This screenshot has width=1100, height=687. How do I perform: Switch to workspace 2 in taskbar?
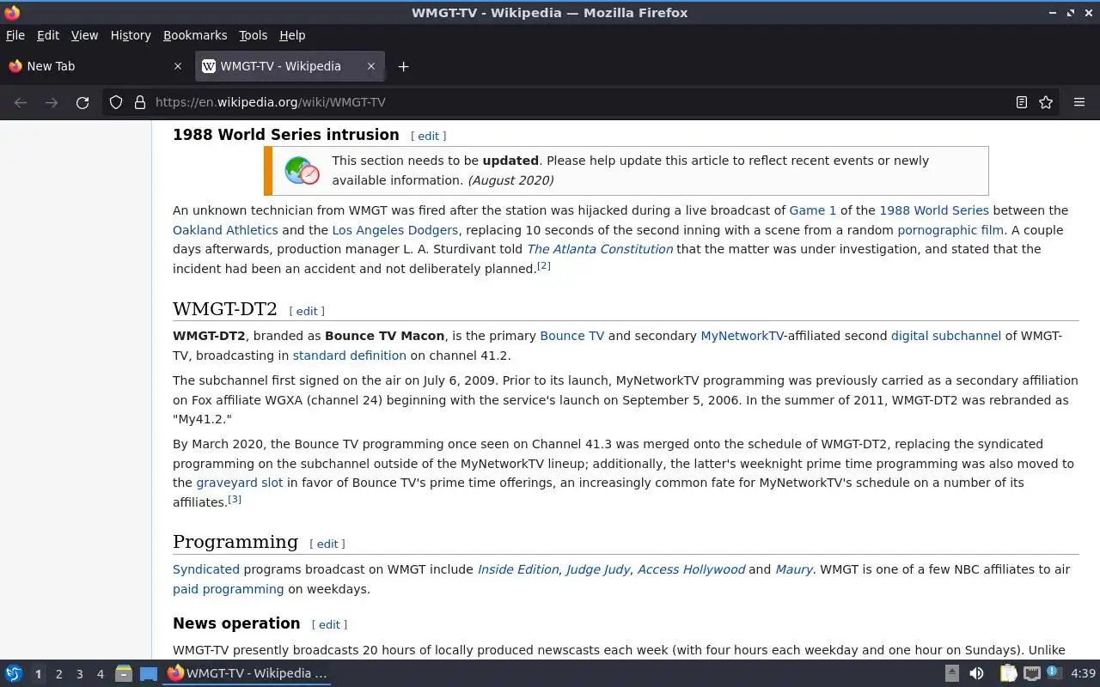(x=58, y=674)
